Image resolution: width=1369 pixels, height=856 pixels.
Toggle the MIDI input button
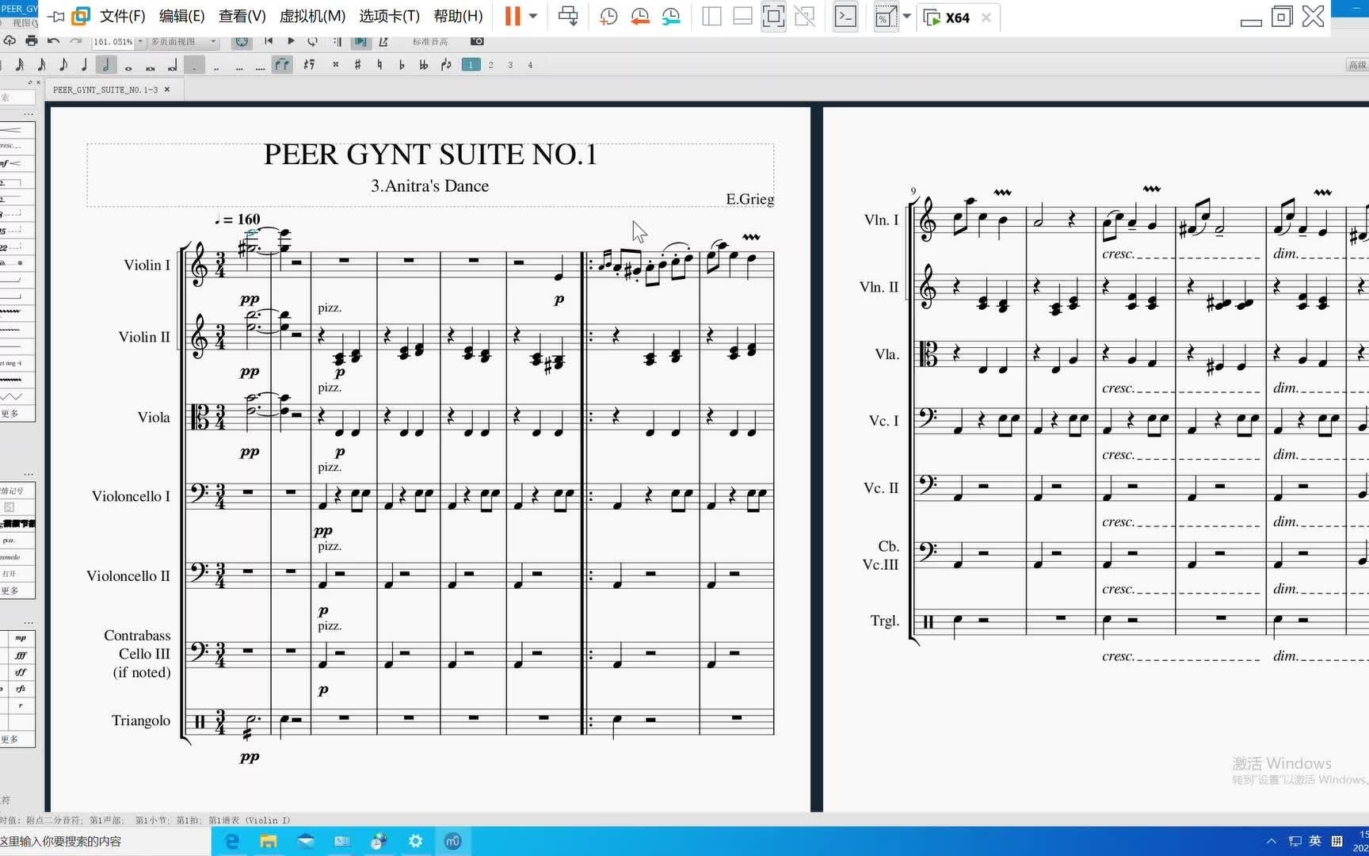(242, 41)
